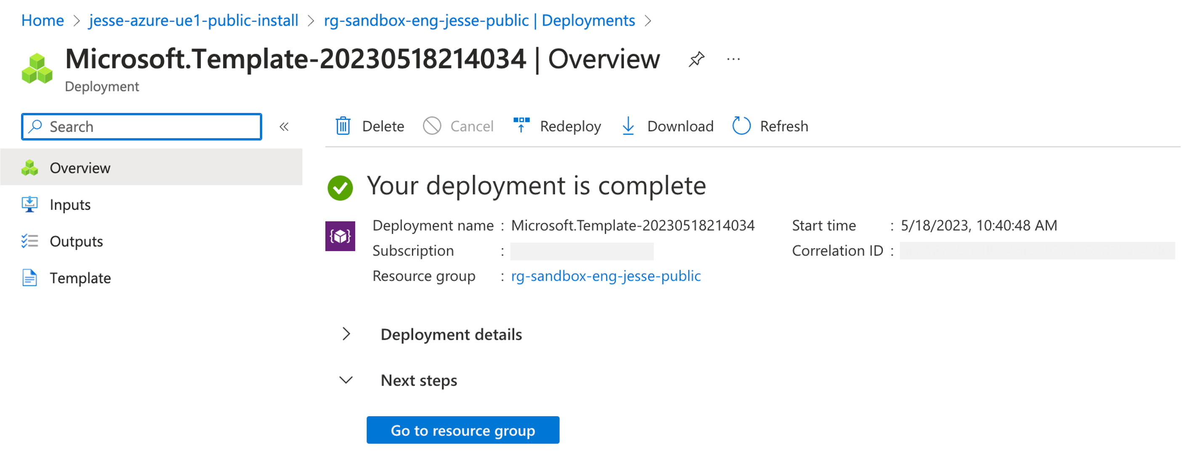1182x462 pixels.
Task: Click the Deployment details heading text
Action: [452, 334]
